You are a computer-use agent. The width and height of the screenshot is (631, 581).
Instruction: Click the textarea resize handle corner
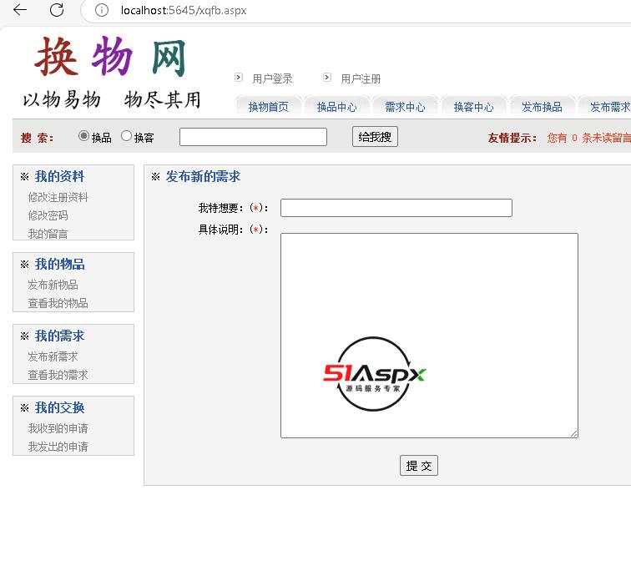coord(574,434)
